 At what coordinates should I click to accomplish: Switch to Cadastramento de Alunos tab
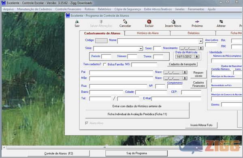[x=102, y=33]
